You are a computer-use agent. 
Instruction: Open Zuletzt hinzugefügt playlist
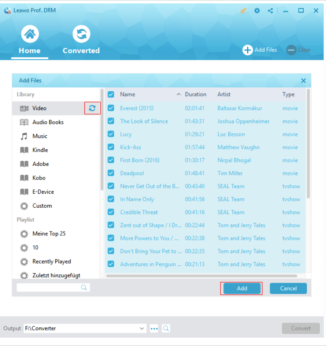(56, 275)
